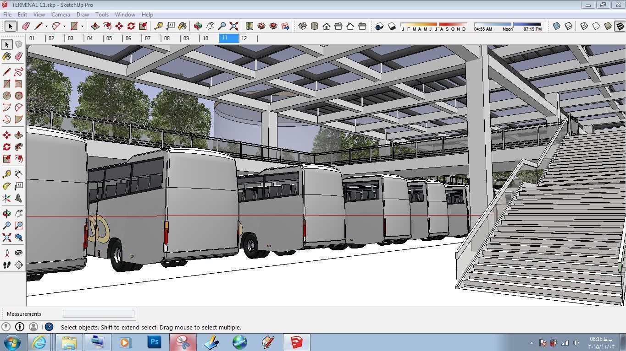The width and height of the screenshot is (626, 351).
Task: Open Shadow Settings dialog icon
Action: point(379,27)
